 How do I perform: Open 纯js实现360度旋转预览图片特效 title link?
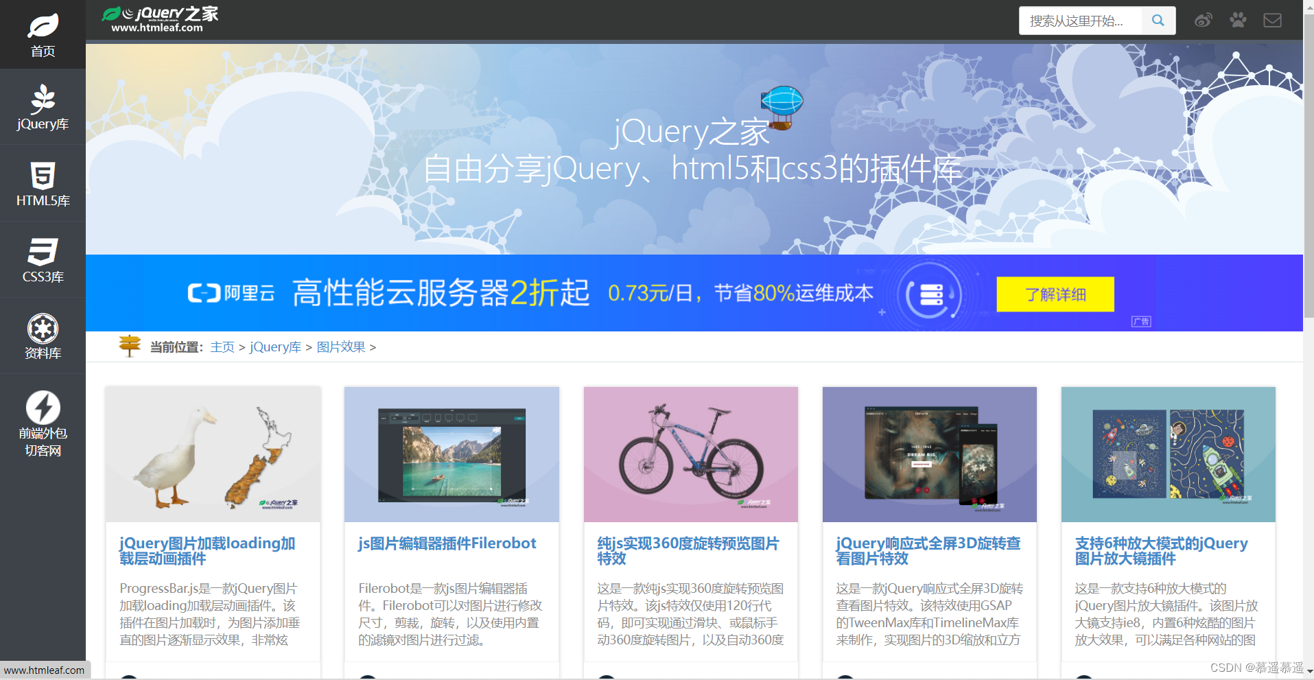[x=688, y=551]
